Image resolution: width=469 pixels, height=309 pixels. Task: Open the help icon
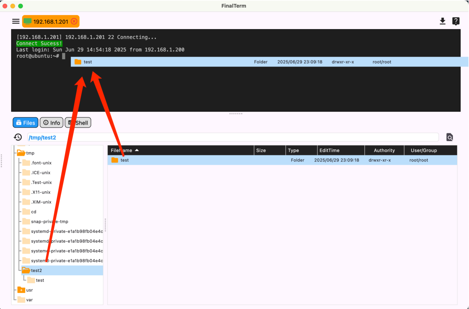(x=456, y=21)
